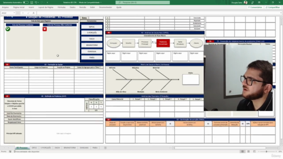The width and height of the screenshot is (283, 159).
Task: Click the Acessibilidade não disponível status
Action: coord(27,151)
